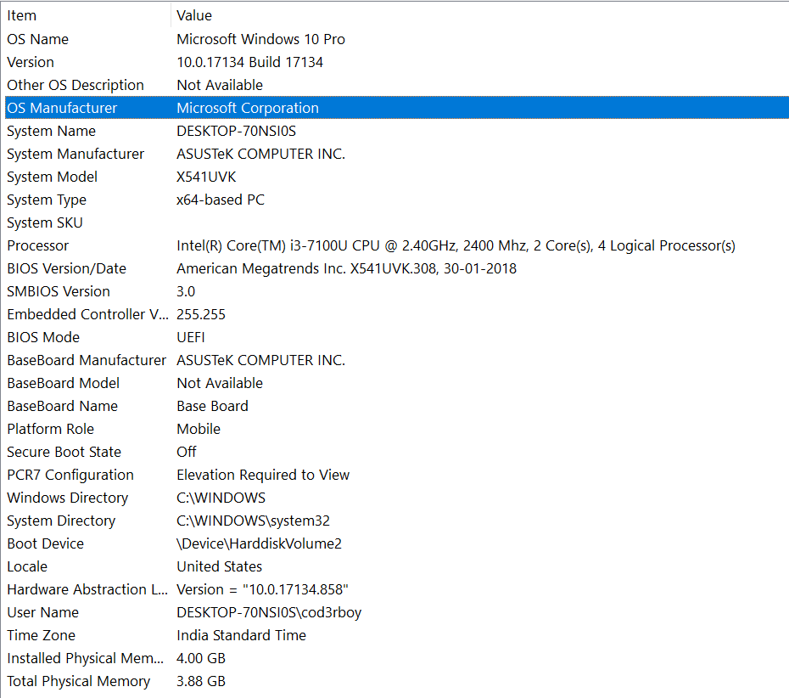Click the Mobile value

tap(199, 429)
